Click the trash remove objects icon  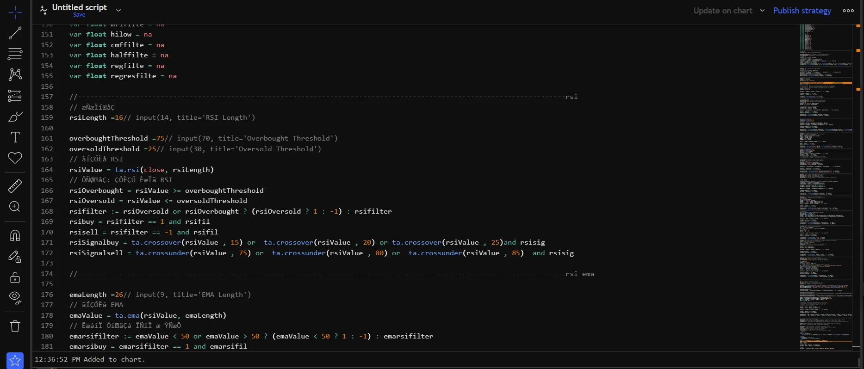pos(15,326)
